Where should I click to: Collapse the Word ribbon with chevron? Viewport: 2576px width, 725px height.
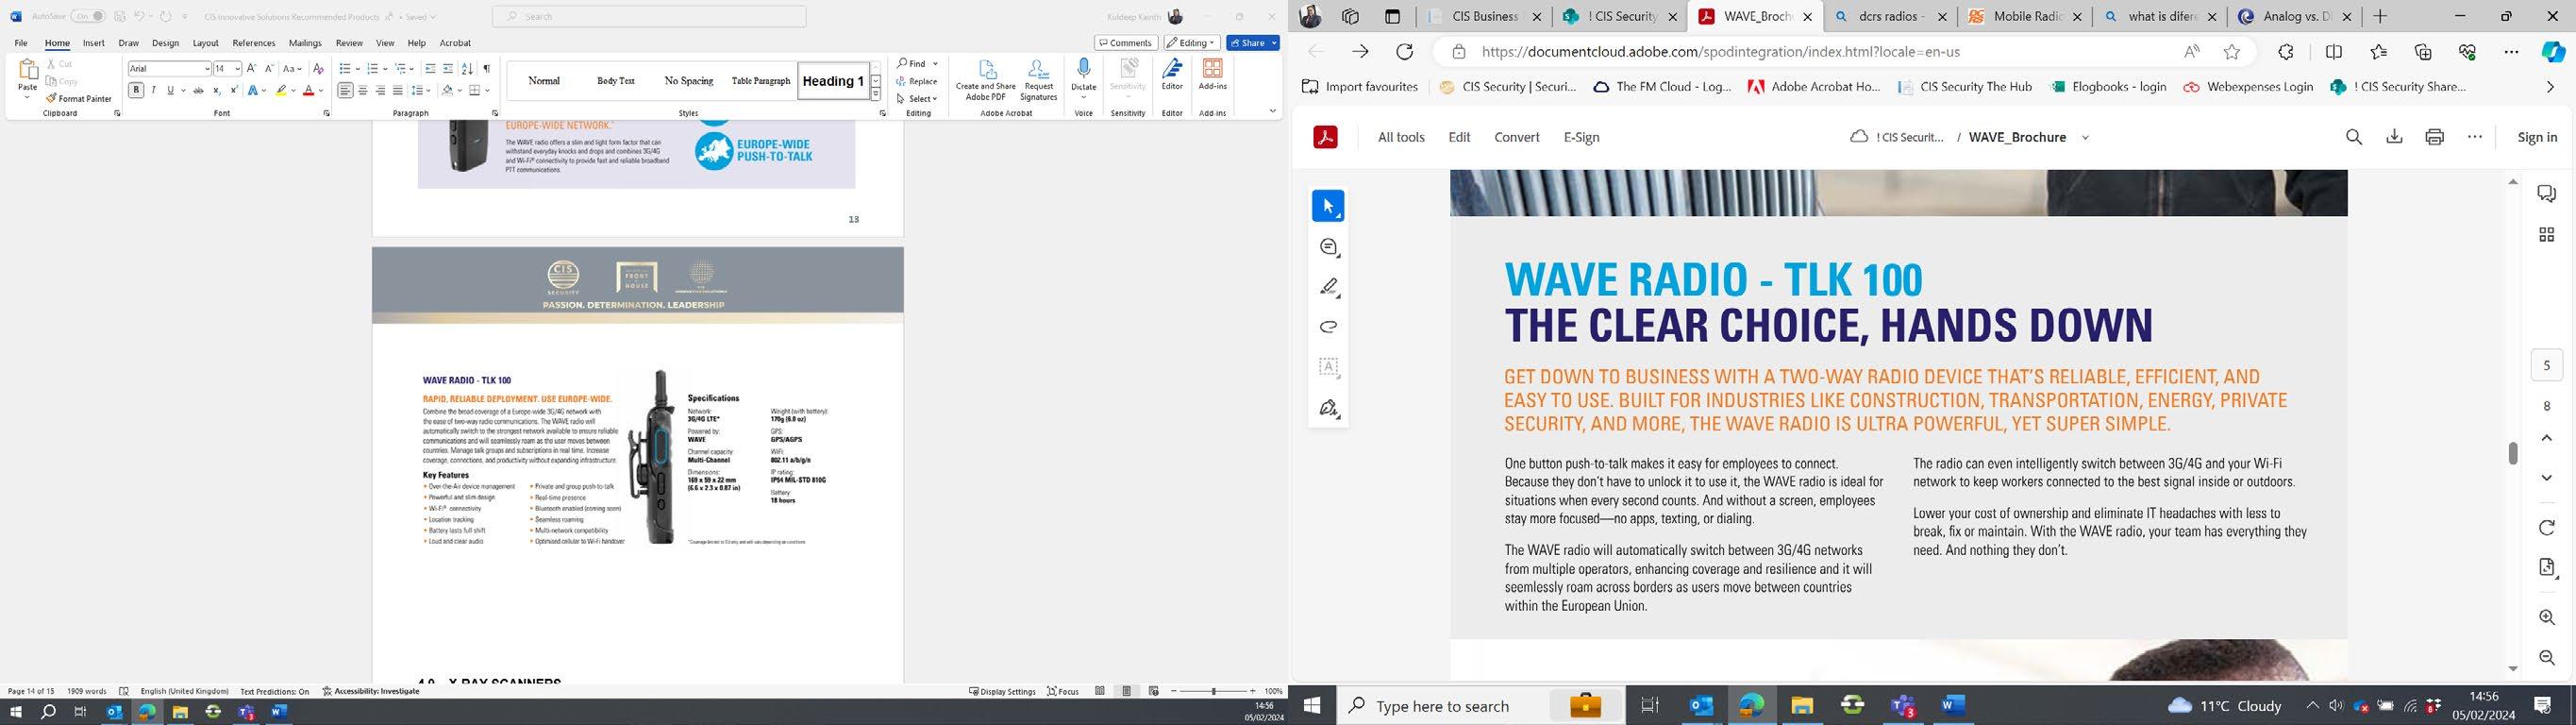1272,112
